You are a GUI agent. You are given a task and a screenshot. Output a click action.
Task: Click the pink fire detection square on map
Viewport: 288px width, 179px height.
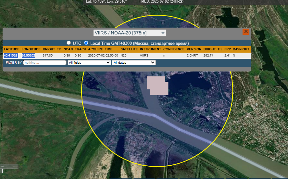point(157,86)
